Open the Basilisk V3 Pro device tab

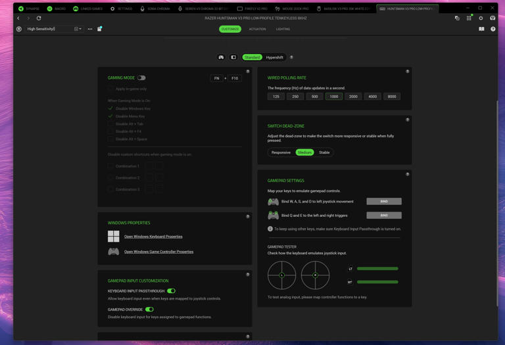click(343, 9)
